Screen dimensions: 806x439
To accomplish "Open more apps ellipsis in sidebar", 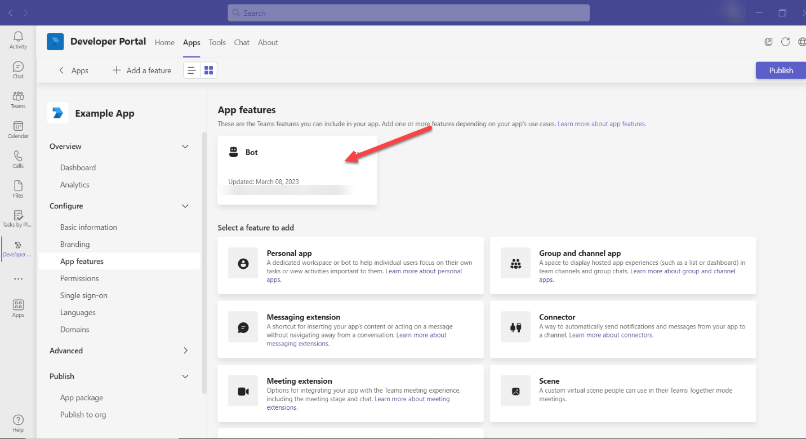I will 18,279.
